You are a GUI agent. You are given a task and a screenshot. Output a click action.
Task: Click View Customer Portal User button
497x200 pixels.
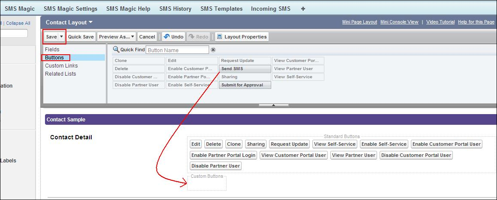pos(294,155)
